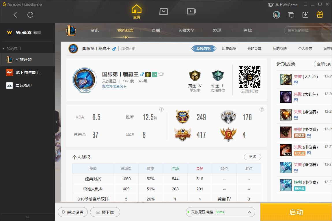
Task: Select the 个人荣誉 sub-tab
Action: click(x=305, y=49)
